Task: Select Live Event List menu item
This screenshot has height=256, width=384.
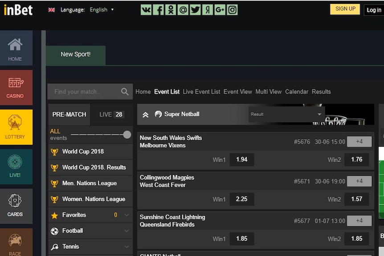Action: [x=201, y=92]
